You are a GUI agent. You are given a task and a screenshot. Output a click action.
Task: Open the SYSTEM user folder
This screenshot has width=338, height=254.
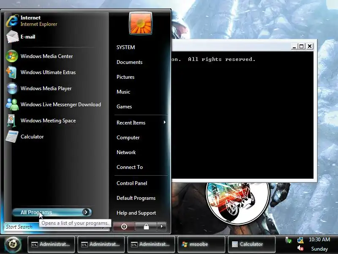125,47
